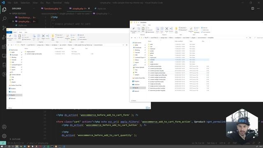Click Properties icon in left File Explorer ribbon
263x148 pixels.
pos(67,37)
